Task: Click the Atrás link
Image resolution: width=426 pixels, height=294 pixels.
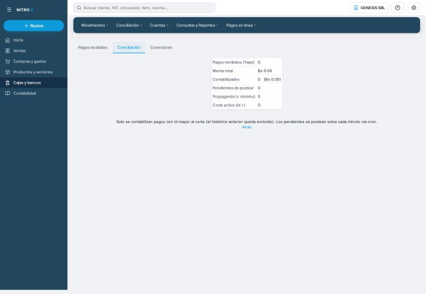Action: point(246,127)
